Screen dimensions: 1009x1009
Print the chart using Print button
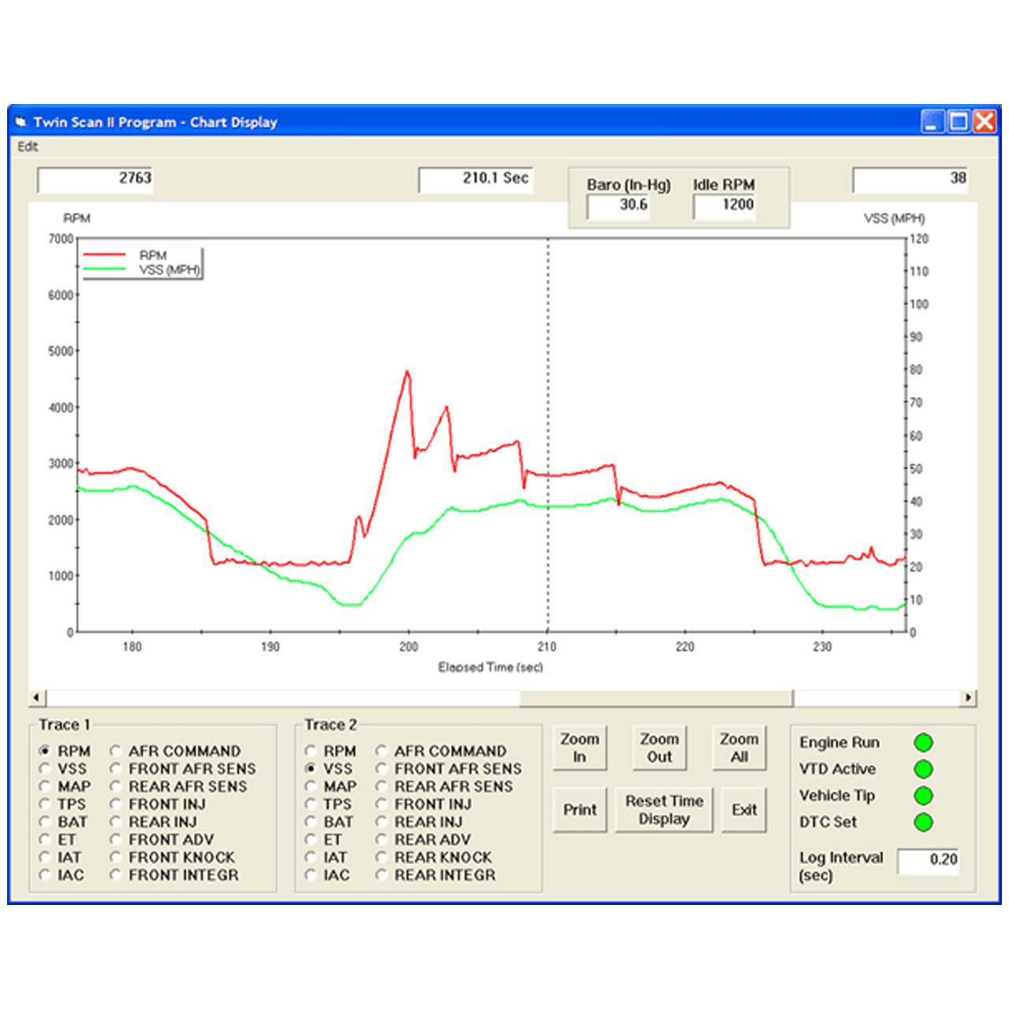(x=579, y=810)
